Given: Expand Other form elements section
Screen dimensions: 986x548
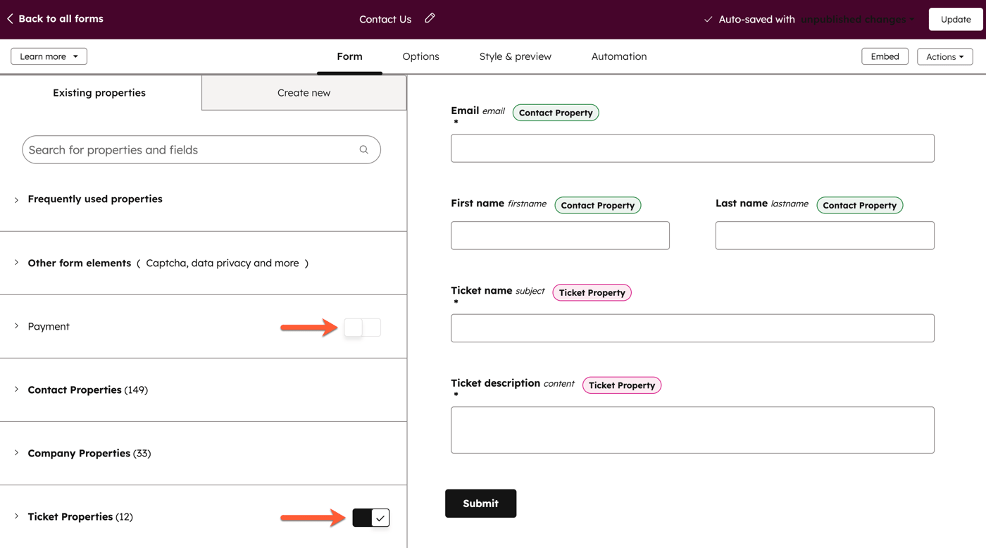Looking at the screenshot, I should [x=17, y=263].
